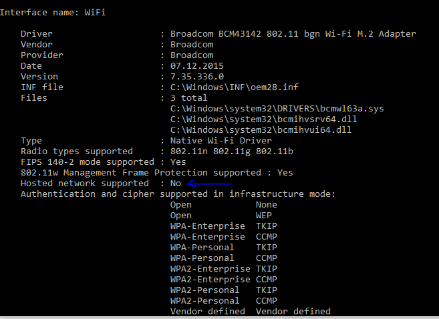The height and width of the screenshot is (319, 439).
Task: Click the 3 total files text
Action: 188,98
